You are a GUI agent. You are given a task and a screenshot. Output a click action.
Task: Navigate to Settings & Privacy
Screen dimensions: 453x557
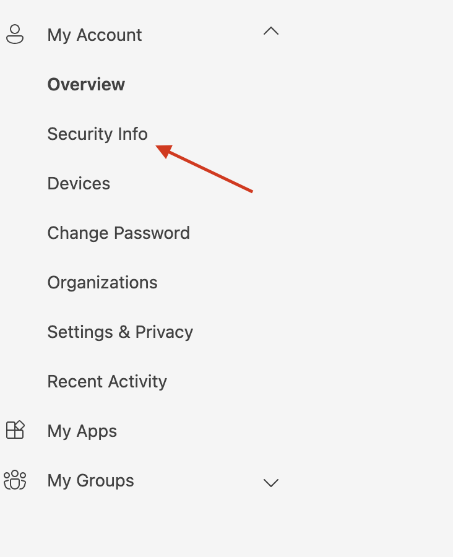(x=120, y=332)
